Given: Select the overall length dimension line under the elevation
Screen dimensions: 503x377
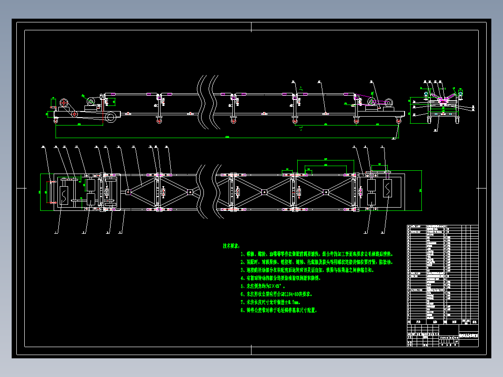Looking at the screenshot, I should 227,138.
